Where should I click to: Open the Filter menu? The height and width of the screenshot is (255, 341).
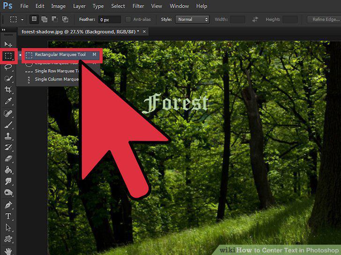click(138, 6)
